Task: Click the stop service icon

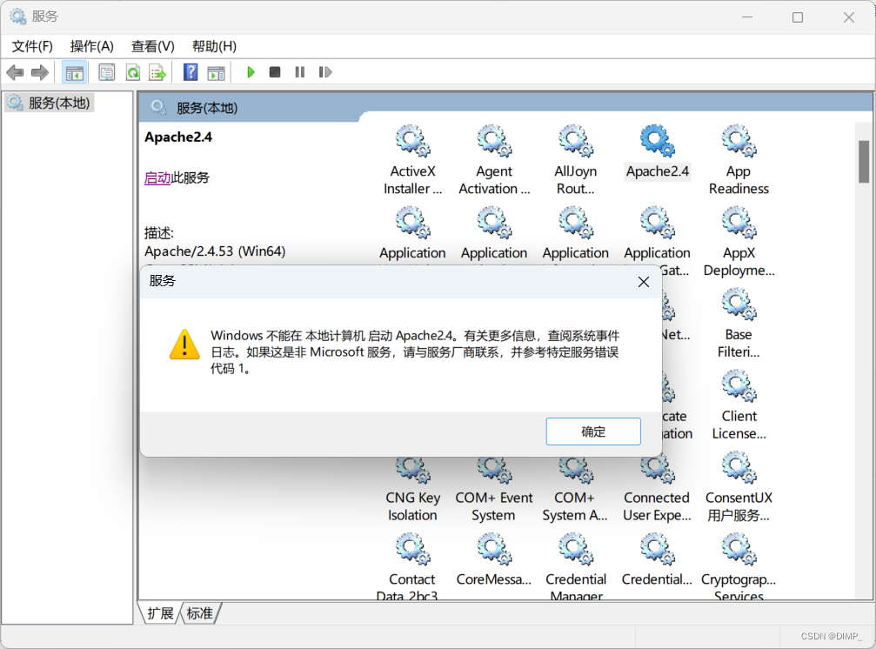Action: point(274,72)
